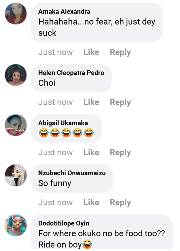Like Amaka Alexandra's comment

click(x=91, y=52)
